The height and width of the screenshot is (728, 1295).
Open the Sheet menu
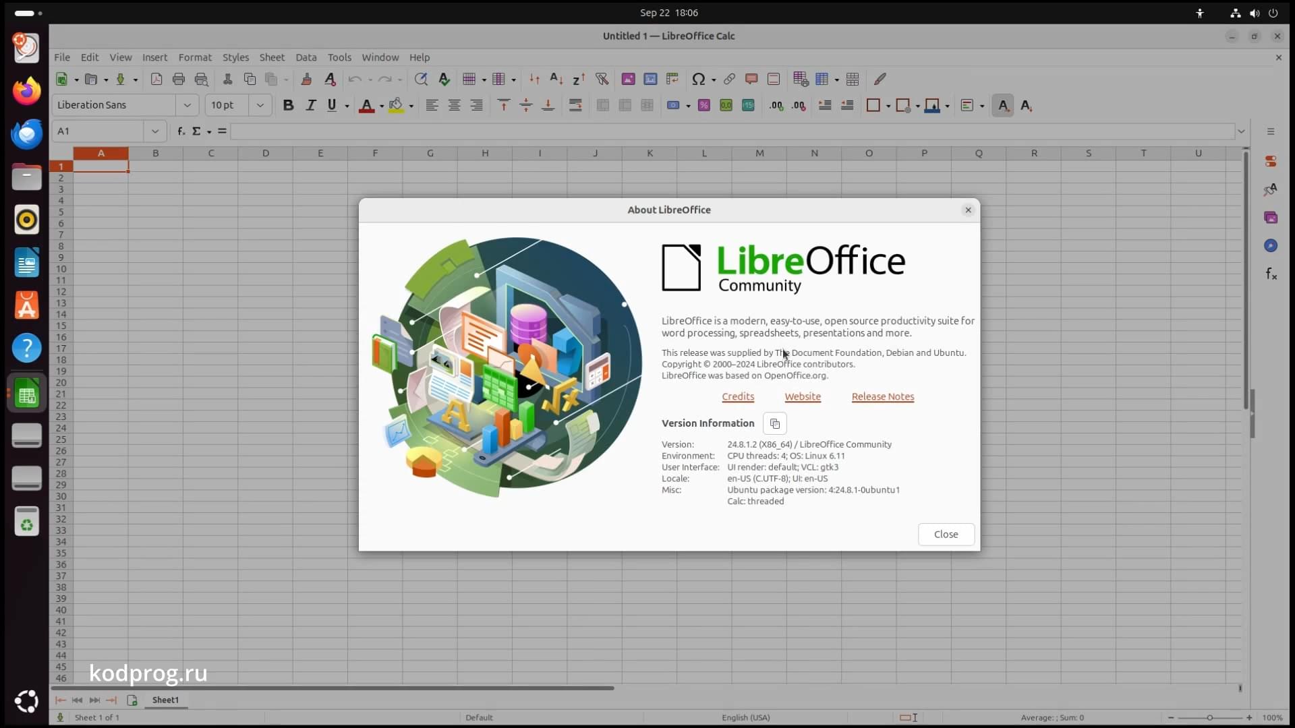(272, 57)
